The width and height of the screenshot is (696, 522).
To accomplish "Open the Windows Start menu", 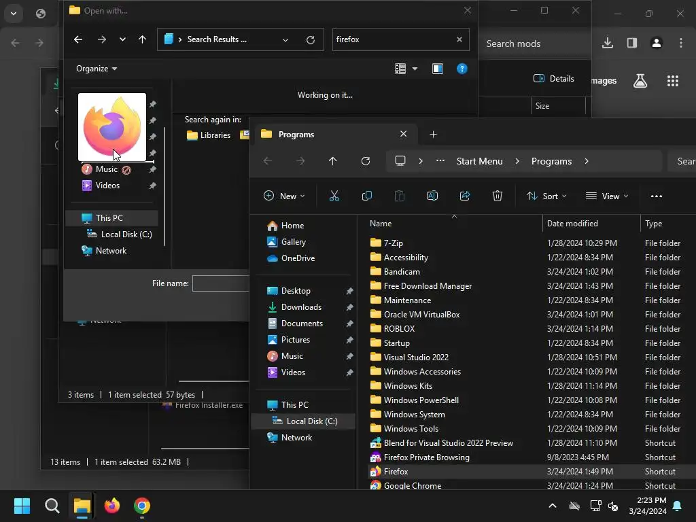I will 22,506.
